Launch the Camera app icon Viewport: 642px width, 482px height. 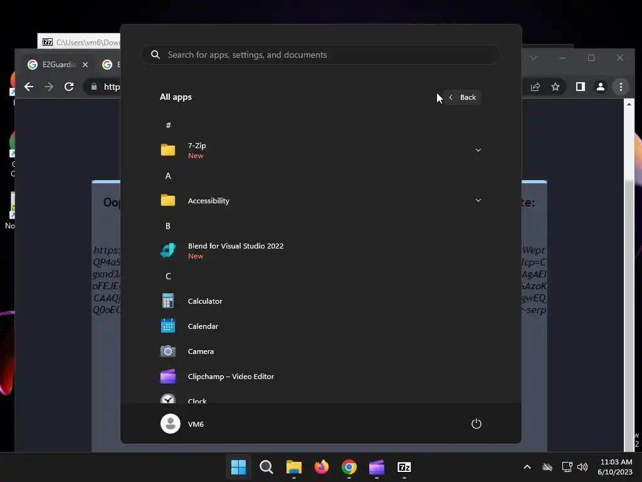(x=168, y=351)
